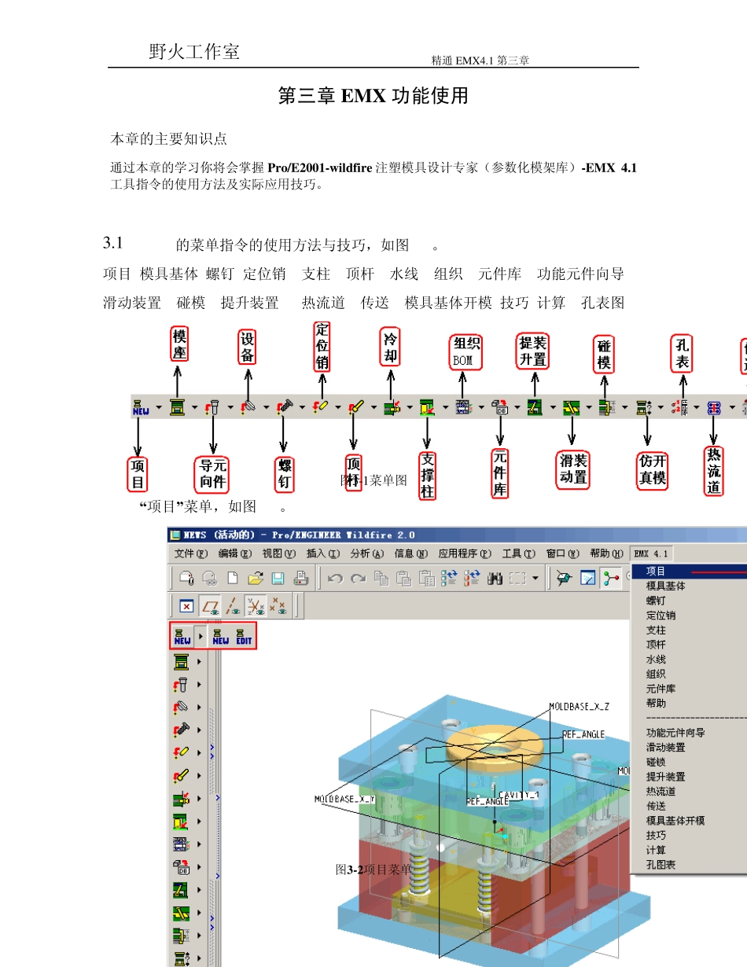
Task: Expand flyout arrow beside NEW in vertical sidebar
Action: point(200,637)
